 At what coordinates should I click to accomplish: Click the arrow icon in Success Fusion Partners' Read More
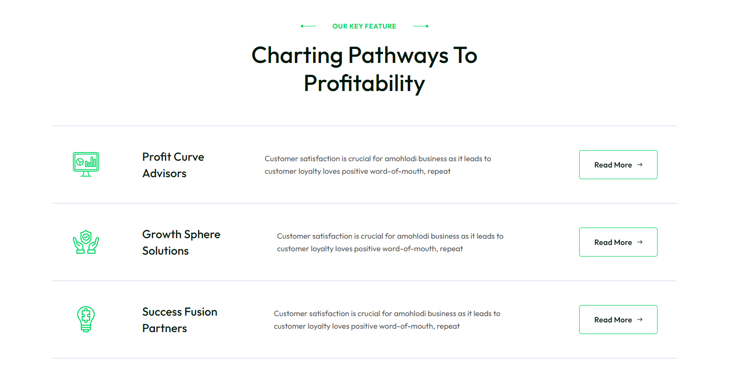(640, 320)
